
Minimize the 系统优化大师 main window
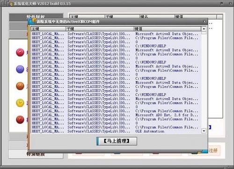222,3
